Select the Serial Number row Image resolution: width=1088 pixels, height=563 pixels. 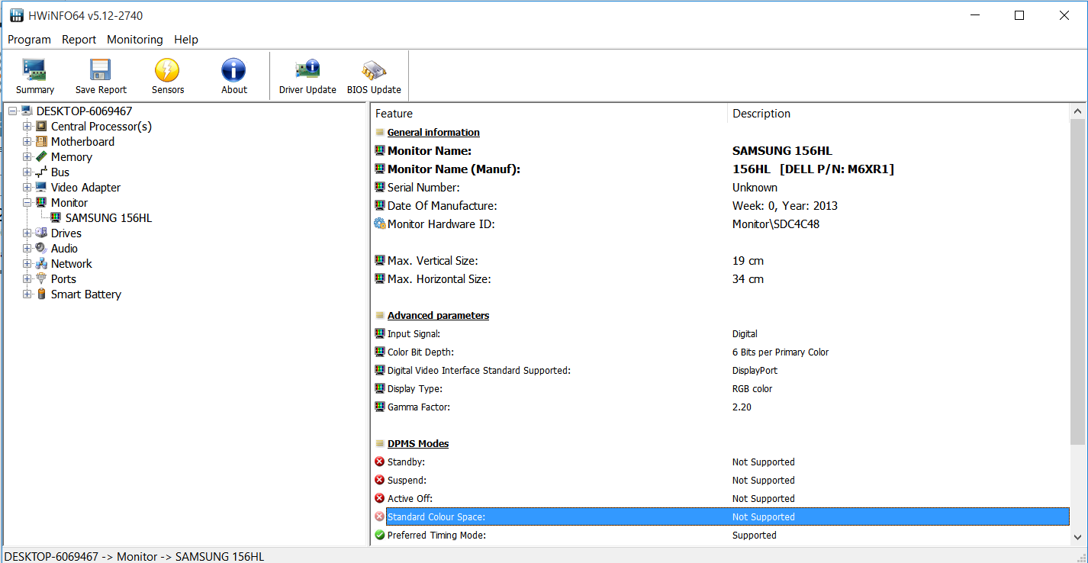[721, 188]
